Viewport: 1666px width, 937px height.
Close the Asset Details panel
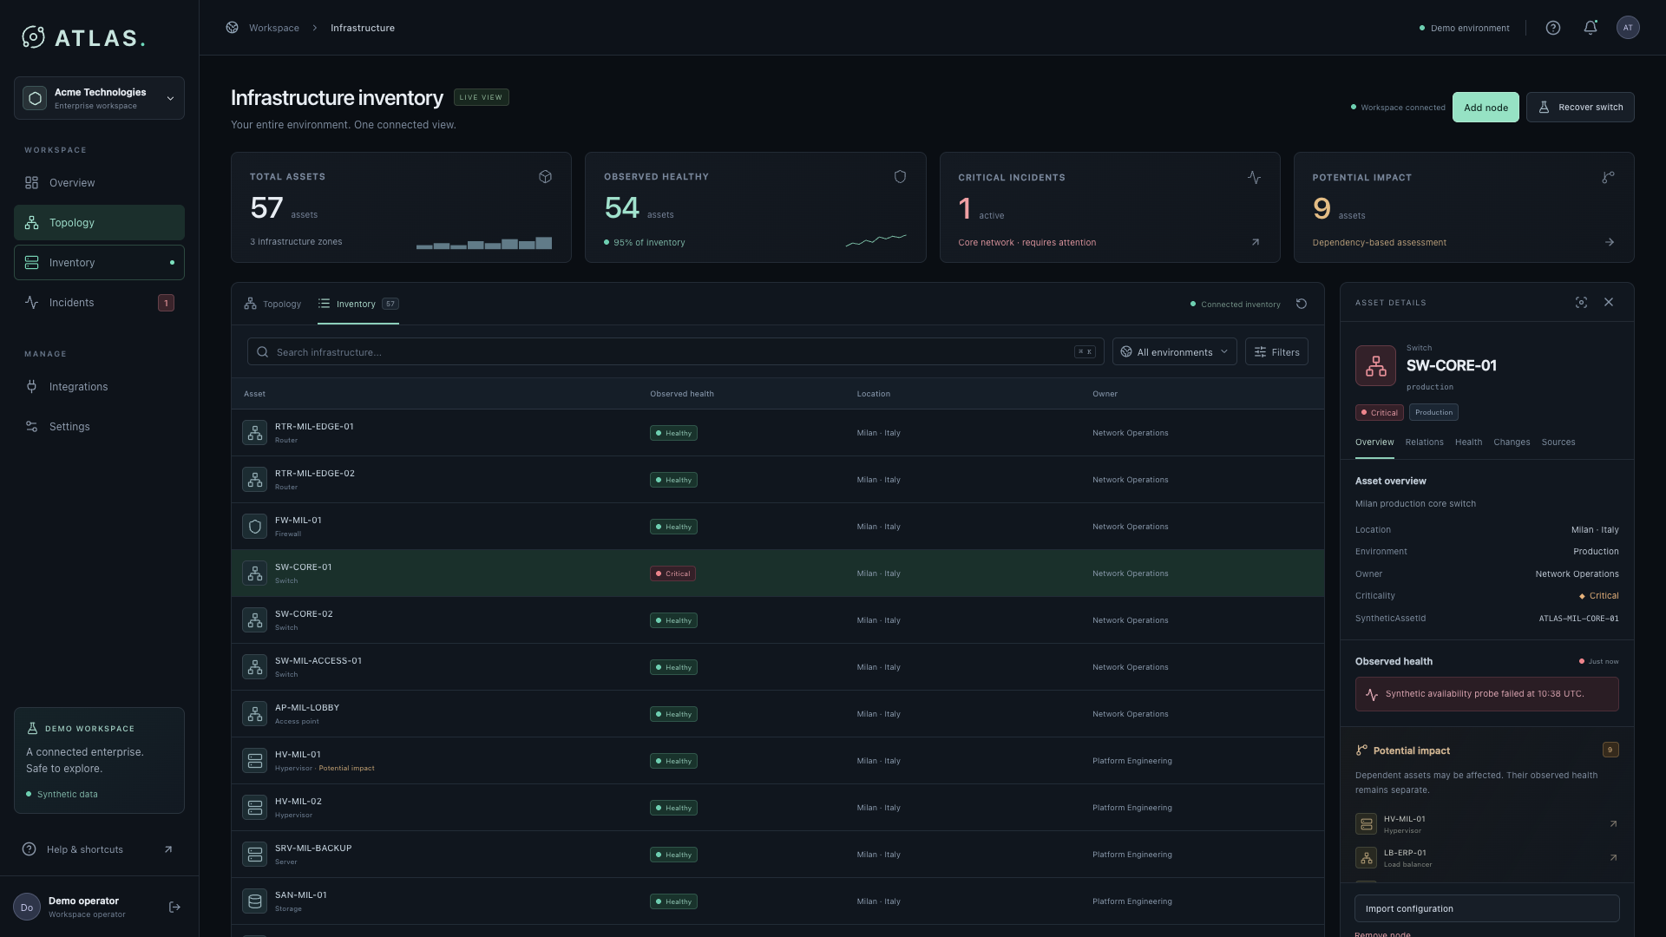pyautogui.click(x=1609, y=302)
